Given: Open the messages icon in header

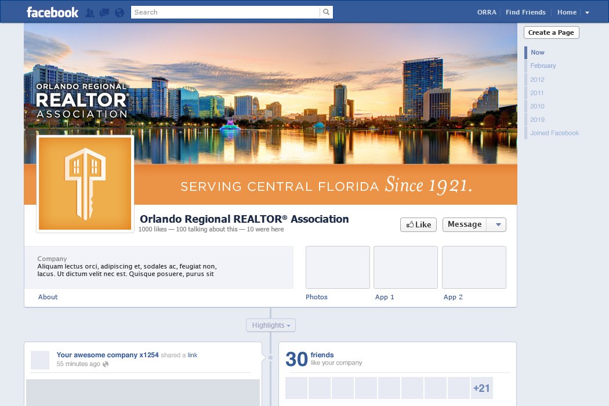Looking at the screenshot, I should click(104, 13).
